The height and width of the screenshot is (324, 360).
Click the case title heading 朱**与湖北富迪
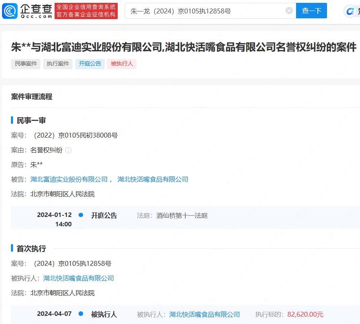point(184,47)
